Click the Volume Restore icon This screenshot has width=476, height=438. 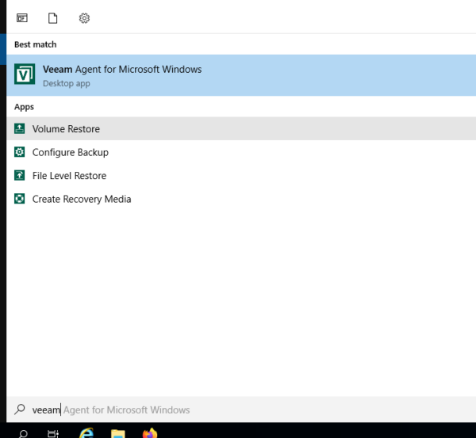(20, 129)
